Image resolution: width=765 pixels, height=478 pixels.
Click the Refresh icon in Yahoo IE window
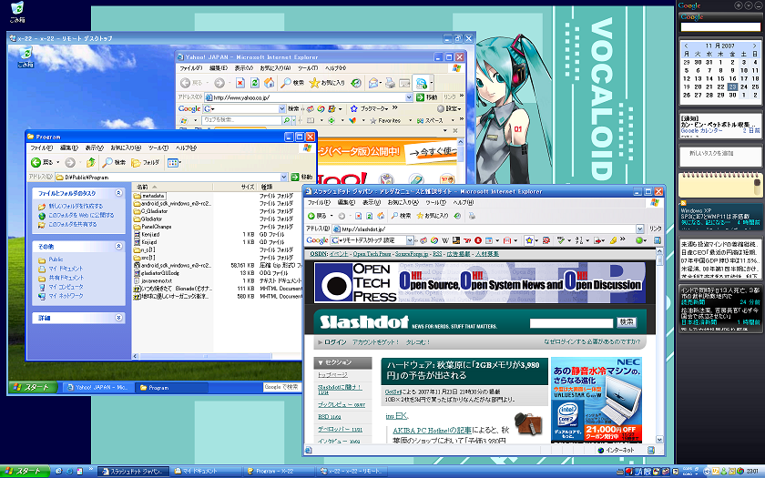tap(254, 83)
